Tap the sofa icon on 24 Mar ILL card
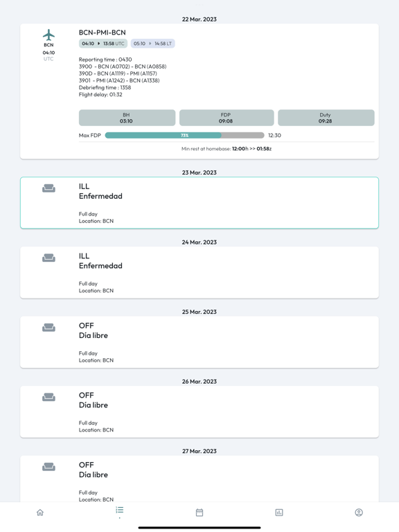 point(48,258)
